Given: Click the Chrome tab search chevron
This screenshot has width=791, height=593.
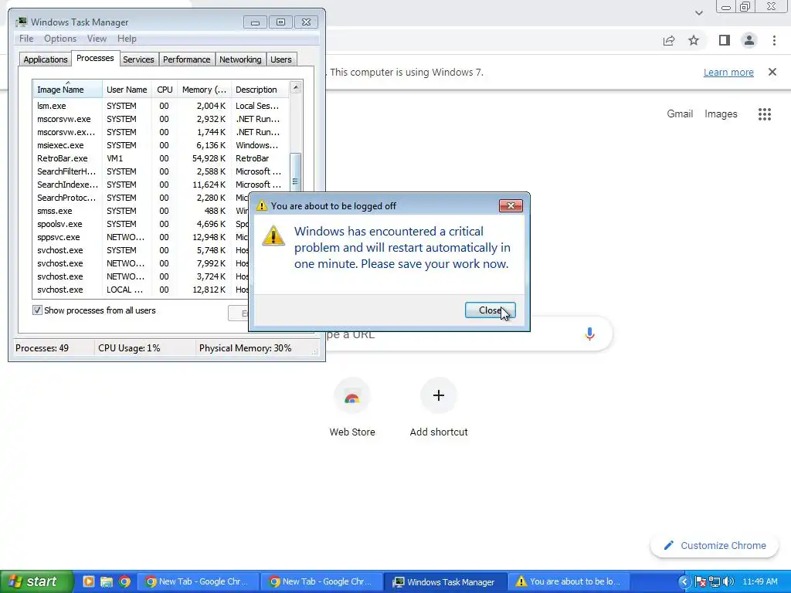Looking at the screenshot, I should click(x=698, y=12).
